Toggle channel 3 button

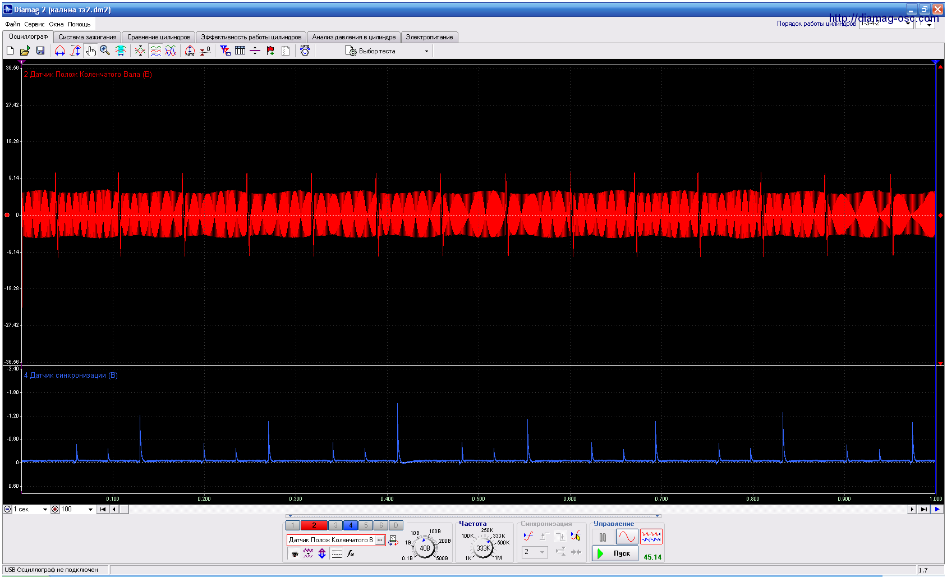tap(335, 525)
